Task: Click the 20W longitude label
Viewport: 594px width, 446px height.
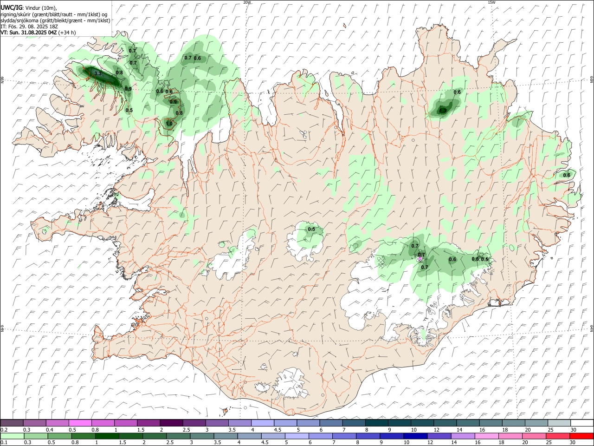Action: 247,2
